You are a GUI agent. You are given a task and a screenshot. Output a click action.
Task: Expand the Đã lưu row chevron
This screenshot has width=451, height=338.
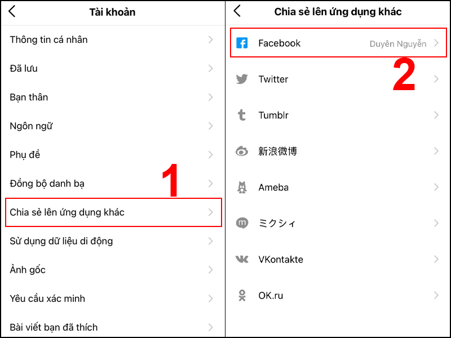point(211,68)
